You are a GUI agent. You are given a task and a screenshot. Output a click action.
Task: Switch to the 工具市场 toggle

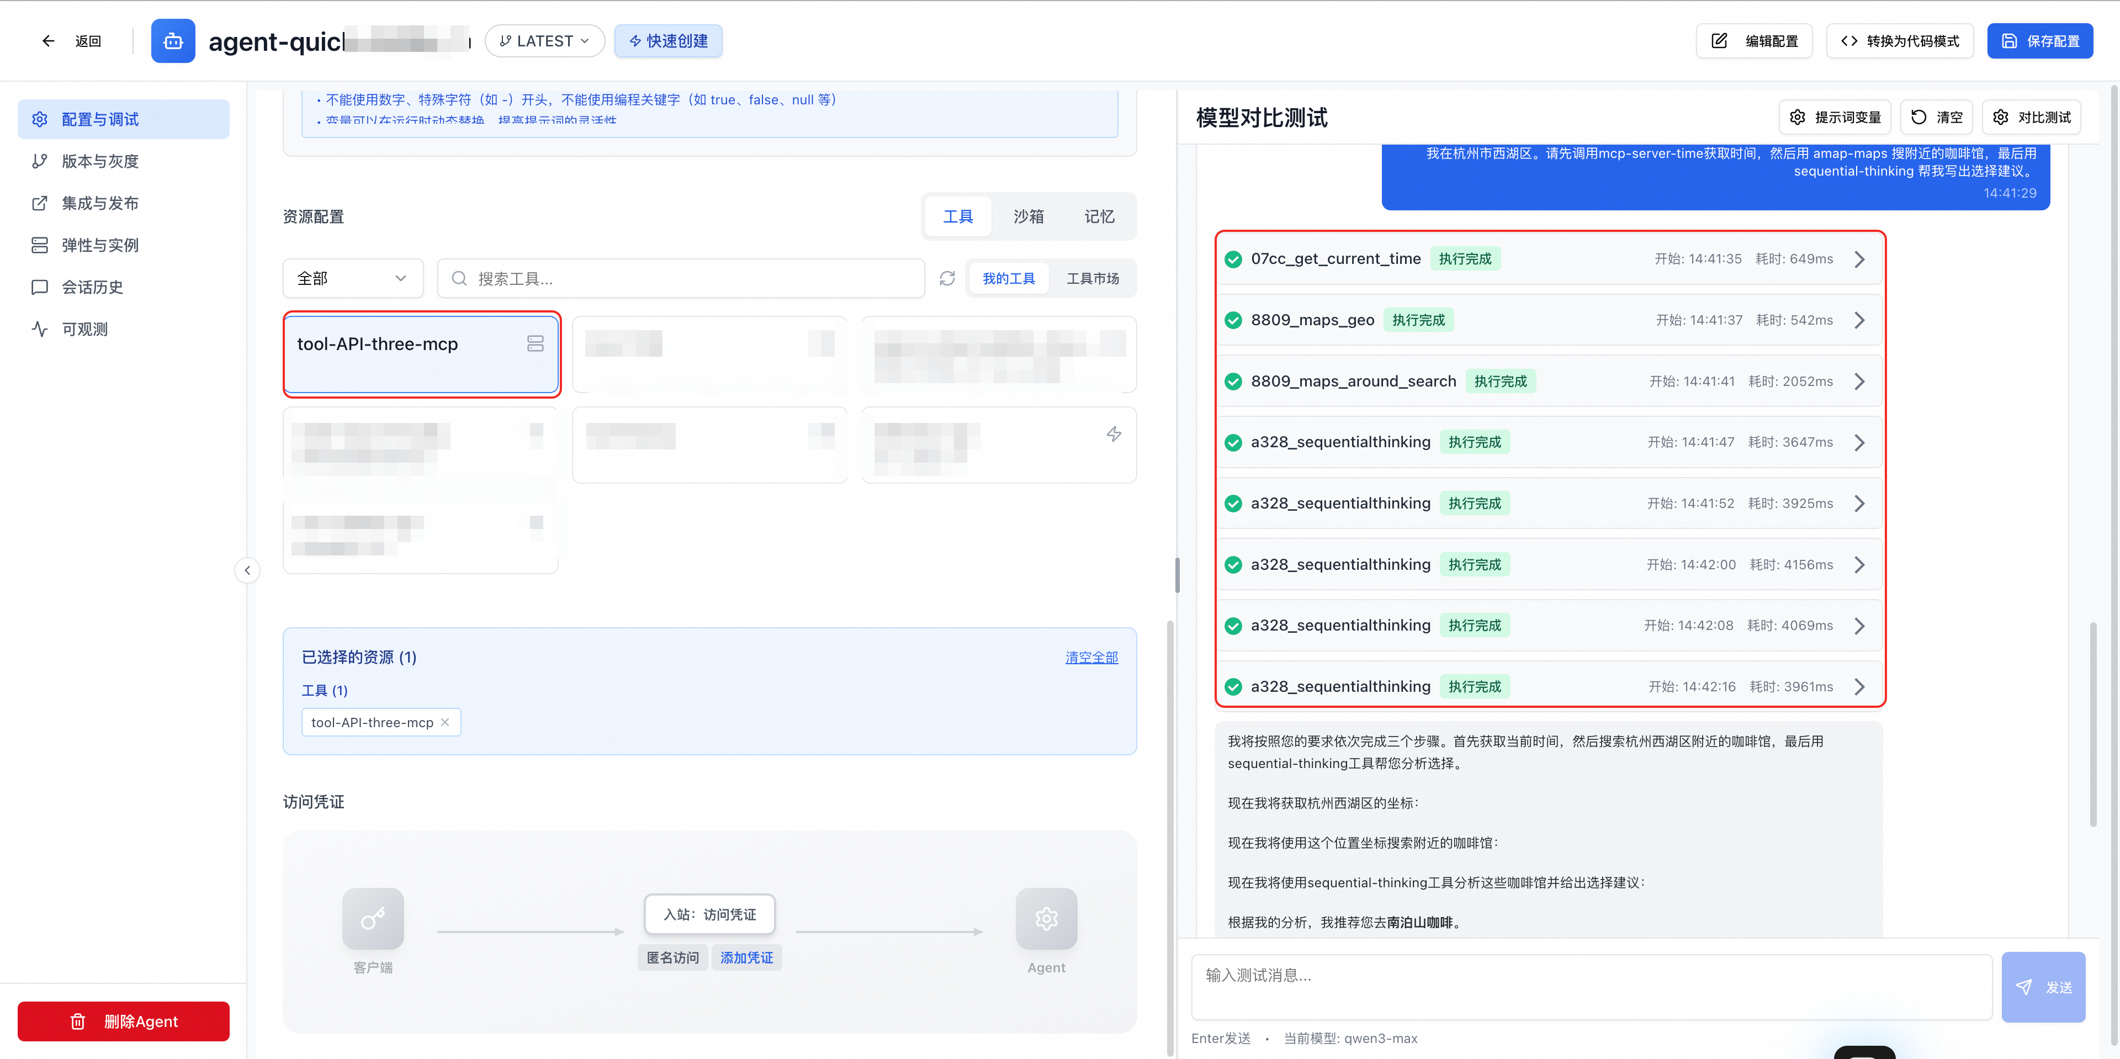1092,279
